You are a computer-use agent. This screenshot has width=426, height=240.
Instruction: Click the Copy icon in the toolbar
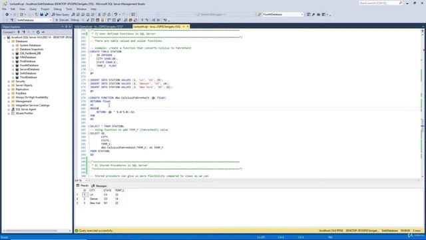[104, 15]
